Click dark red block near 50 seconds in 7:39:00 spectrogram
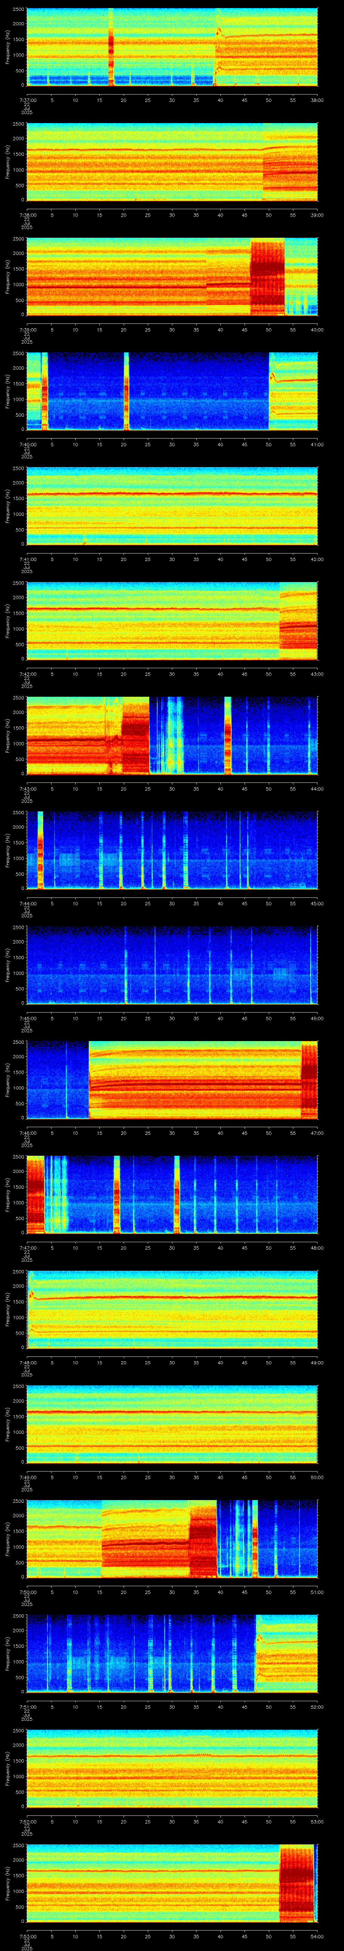This screenshot has height=1951, width=344. (x=268, y=276)
